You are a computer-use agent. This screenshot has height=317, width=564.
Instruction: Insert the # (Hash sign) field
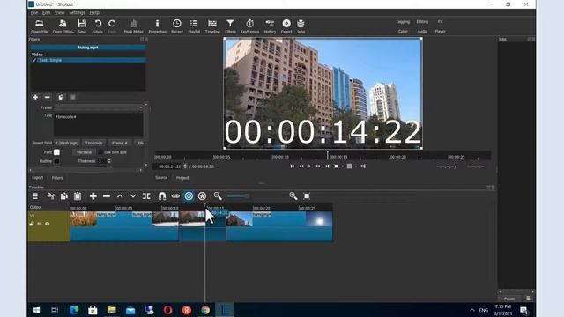coord(67,143)
